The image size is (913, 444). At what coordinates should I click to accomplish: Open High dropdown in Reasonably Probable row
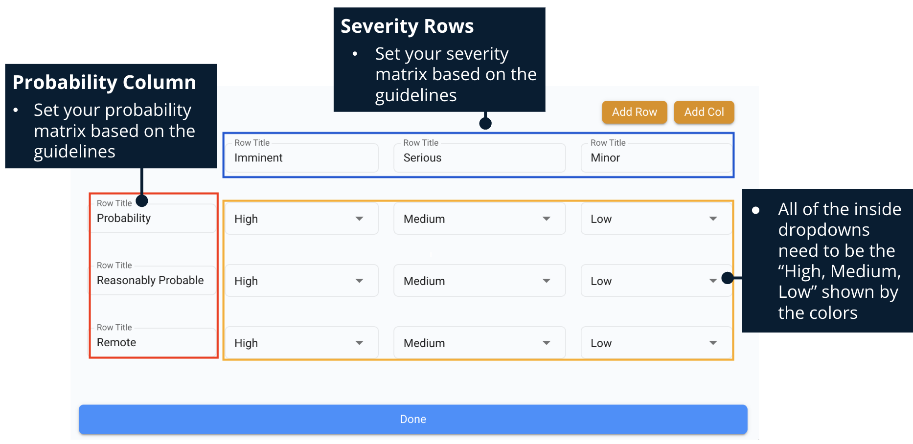pyautogui.click(x=301, y=281)
